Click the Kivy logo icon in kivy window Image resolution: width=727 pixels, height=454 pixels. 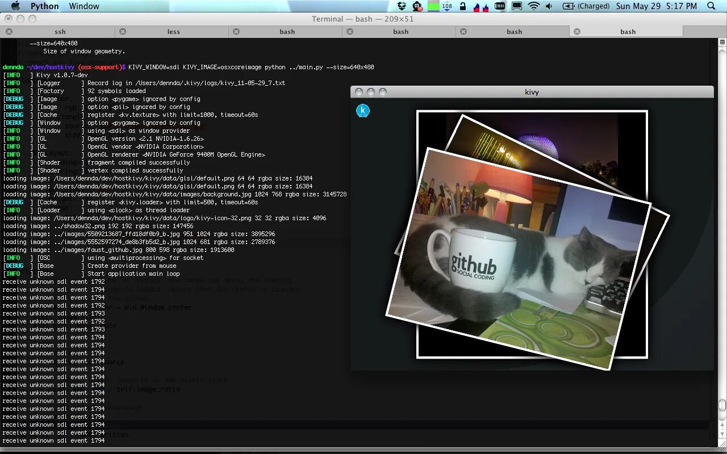[x=363, y=111]
